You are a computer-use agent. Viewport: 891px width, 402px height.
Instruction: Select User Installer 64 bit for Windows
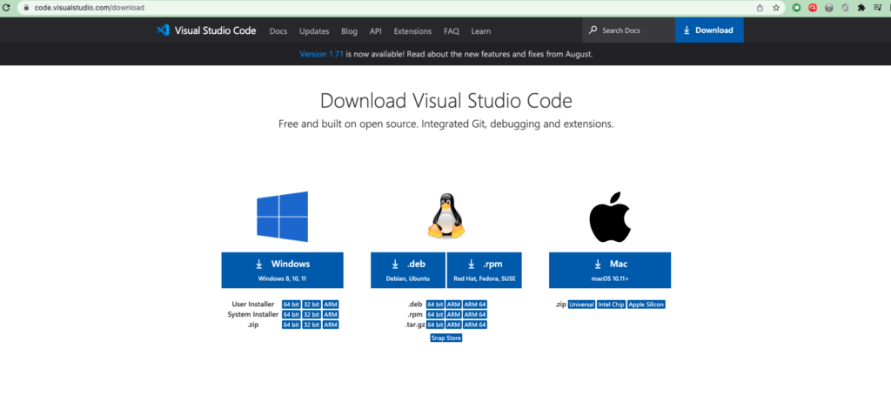pyautogui.click(x=291, y=305)
